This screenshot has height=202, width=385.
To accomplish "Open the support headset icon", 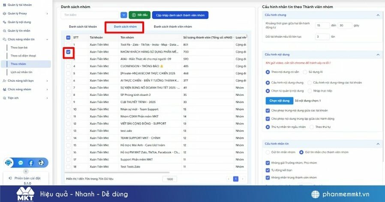I will pyautogui.click(x=9, y=163).
